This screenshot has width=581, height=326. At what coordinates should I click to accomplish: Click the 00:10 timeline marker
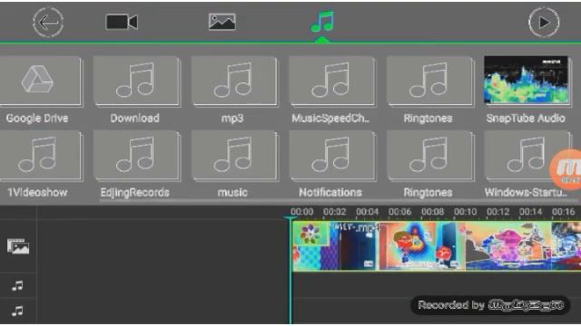466,212
